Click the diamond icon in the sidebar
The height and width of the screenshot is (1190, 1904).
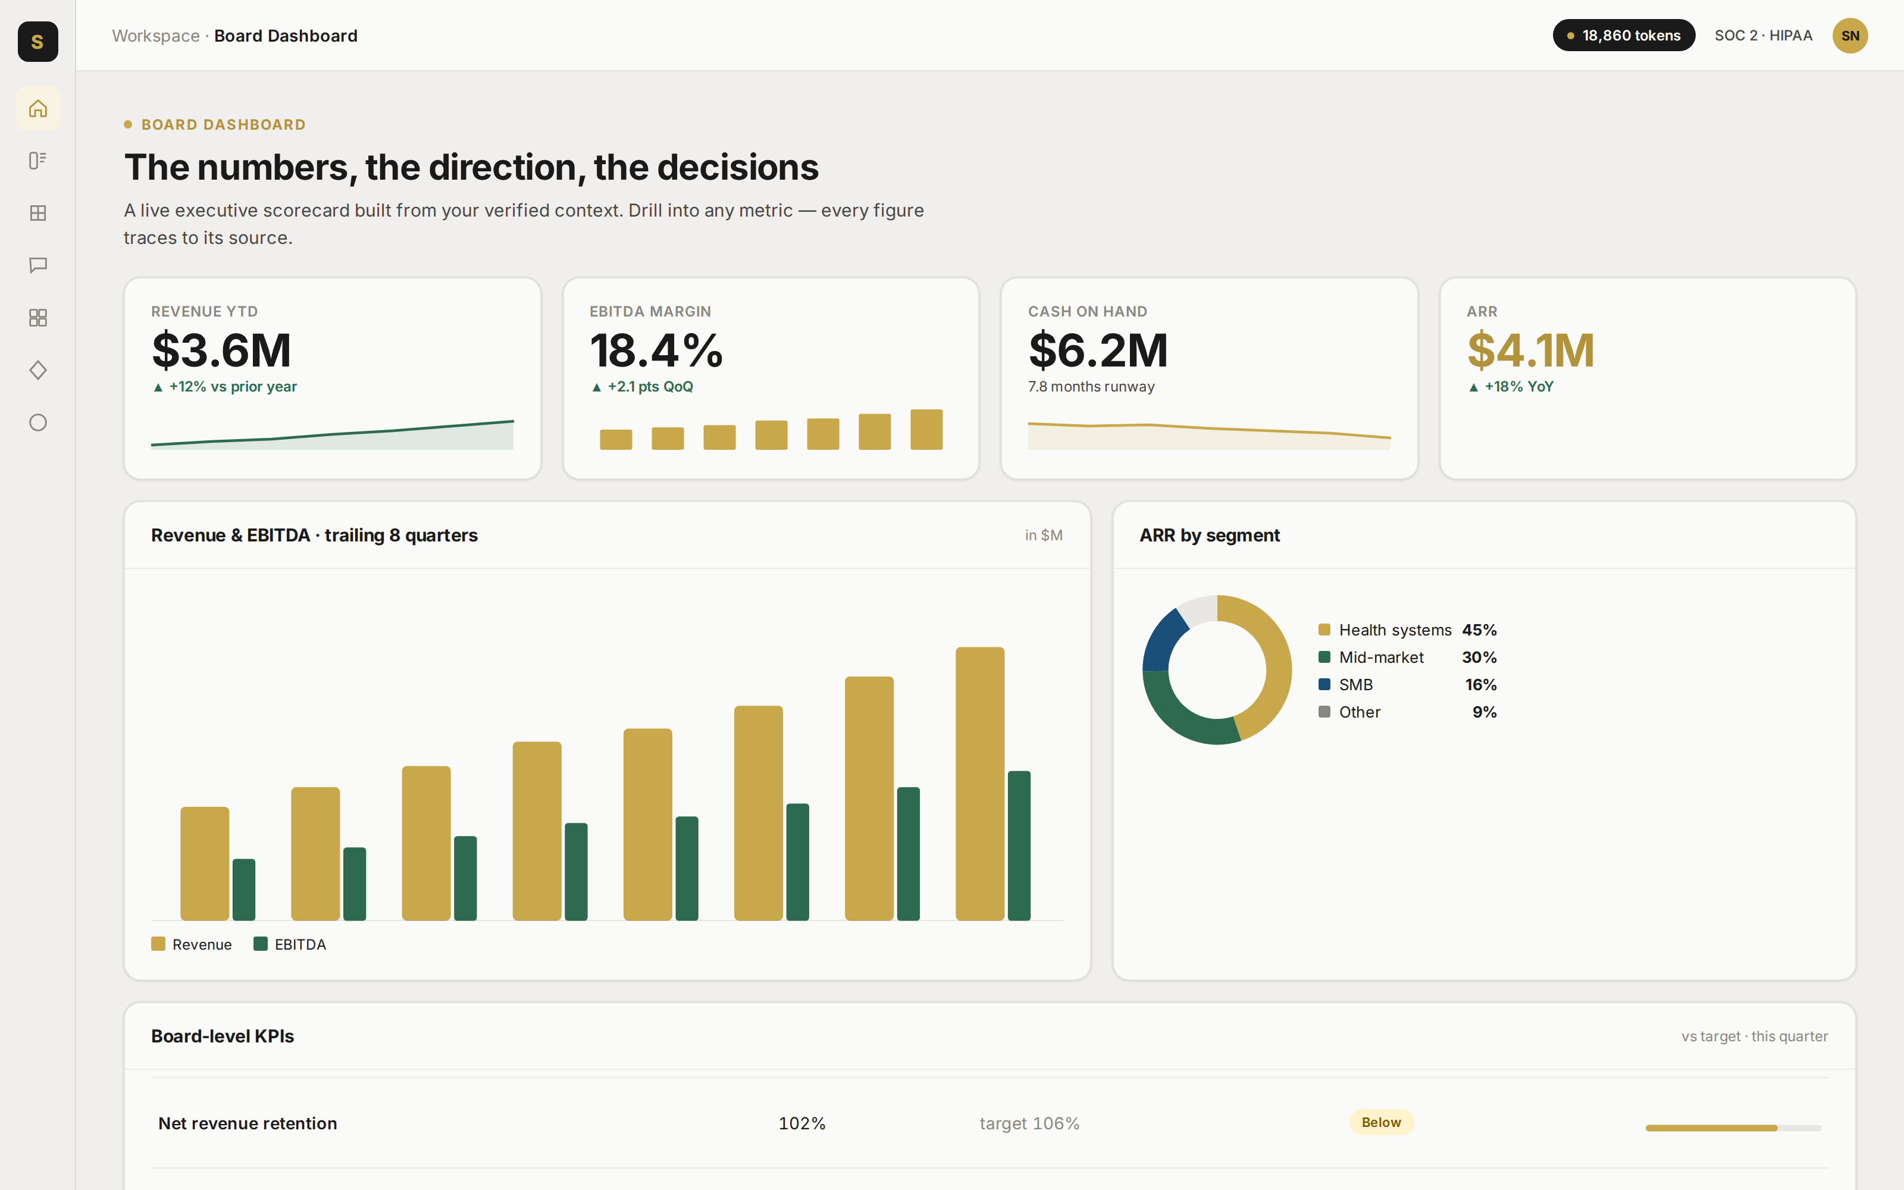37,370
